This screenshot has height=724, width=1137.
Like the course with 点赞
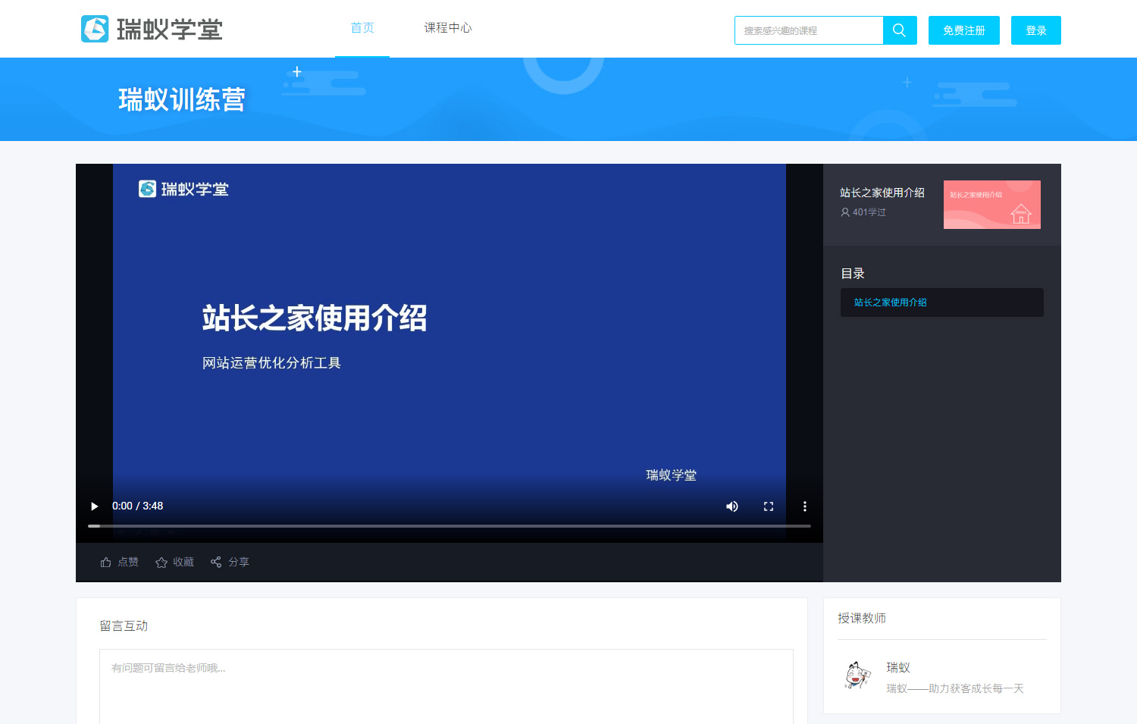click(x=119, y=562)
